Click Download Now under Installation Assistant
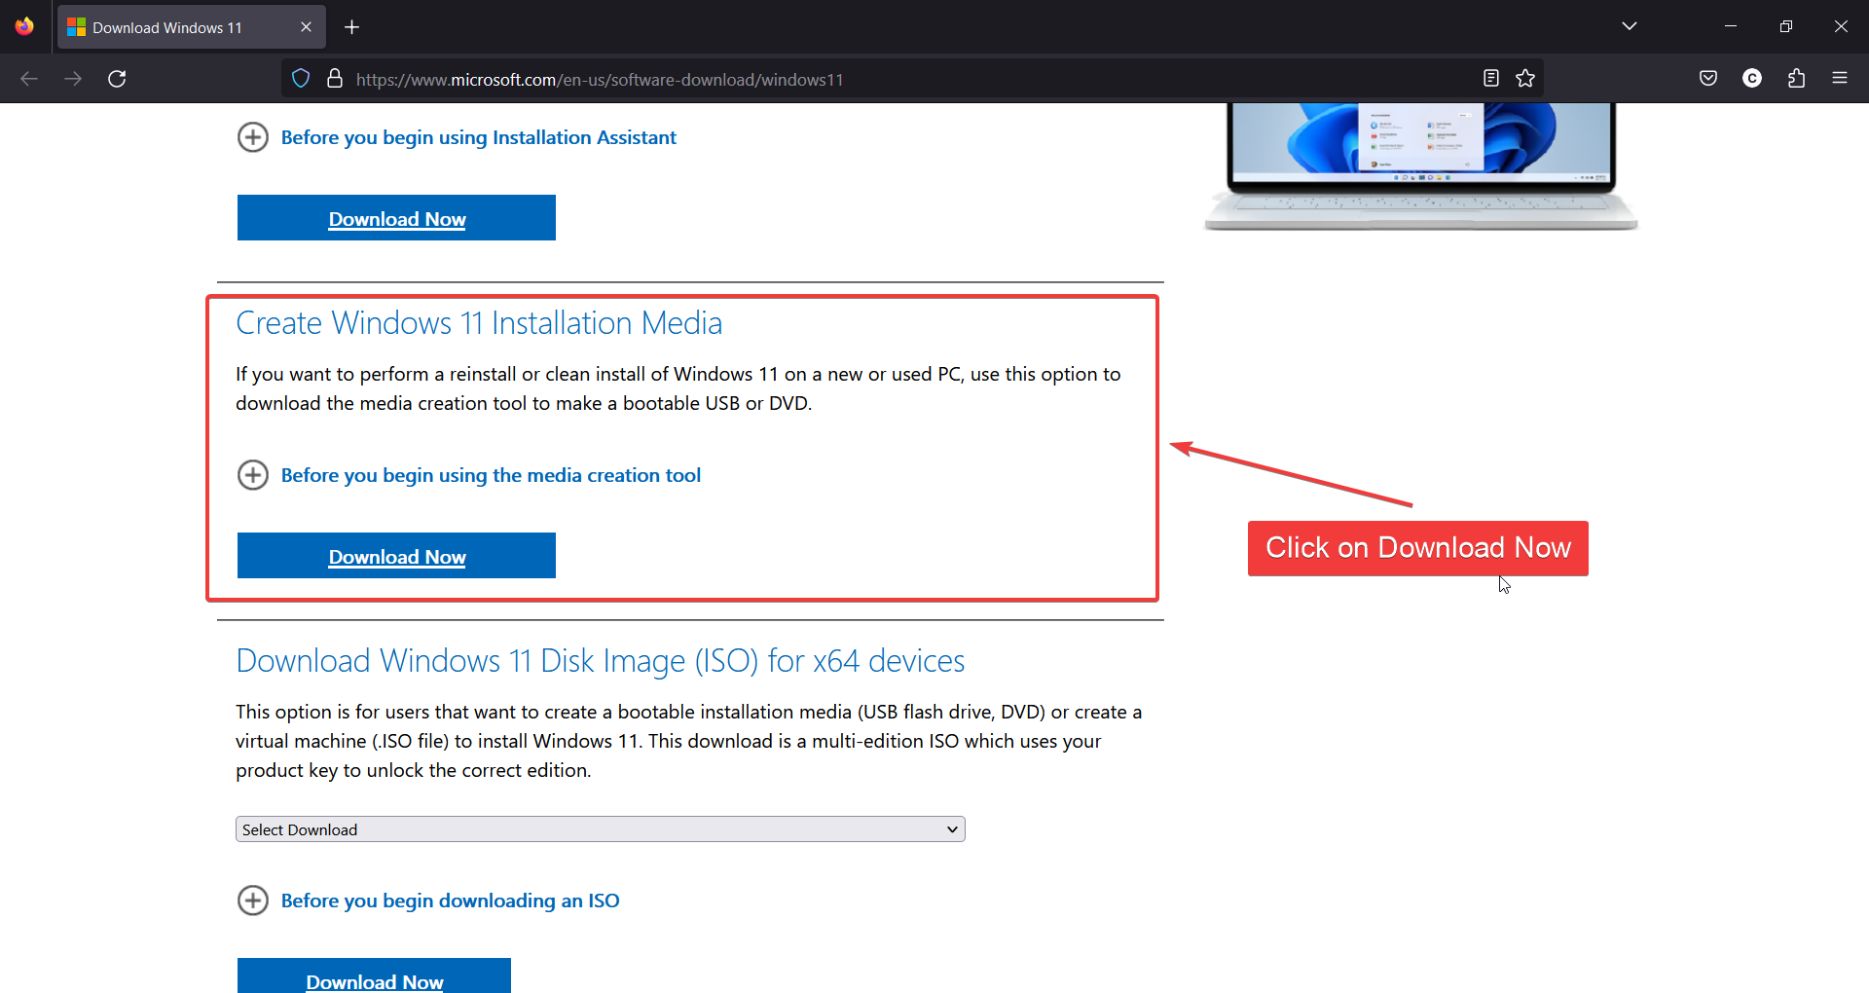The width and height of the screenshot is (1869, 993). 396,218
